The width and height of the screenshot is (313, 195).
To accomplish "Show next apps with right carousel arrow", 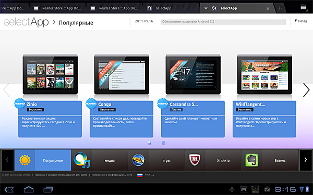I will coord(306,90).
